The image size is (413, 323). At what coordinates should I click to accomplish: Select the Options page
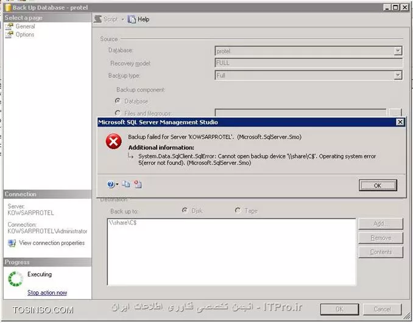(x=25, y=35)
